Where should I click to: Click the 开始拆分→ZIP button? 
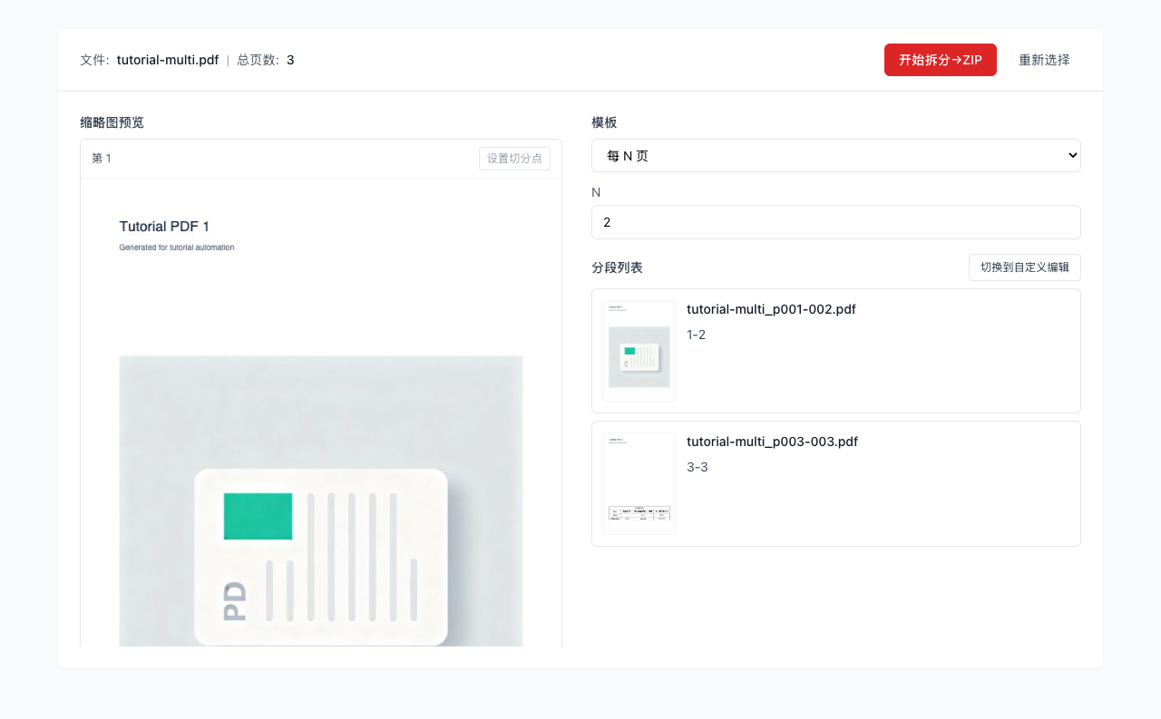tap(940, 60)
